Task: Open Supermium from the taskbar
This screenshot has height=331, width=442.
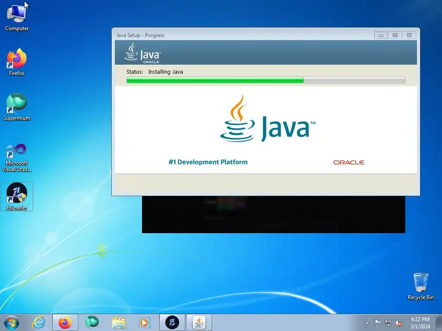Action: (92, 322)
